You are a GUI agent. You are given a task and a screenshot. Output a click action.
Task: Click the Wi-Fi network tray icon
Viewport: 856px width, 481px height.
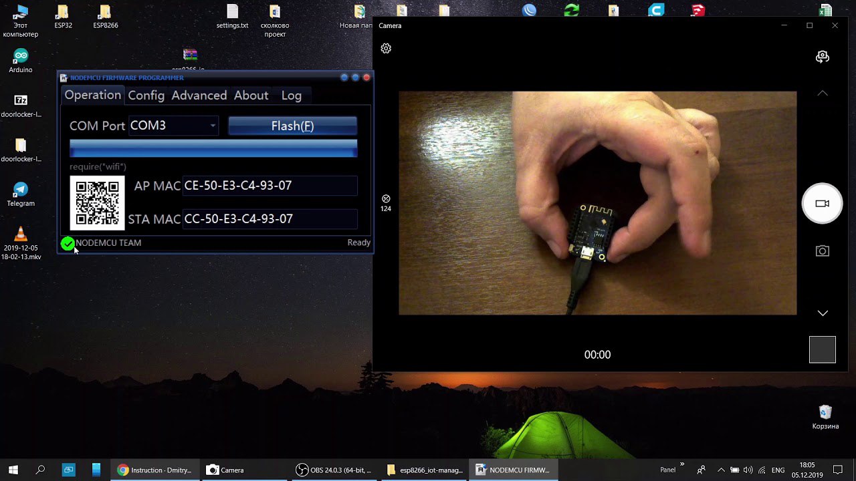point(762,470)
